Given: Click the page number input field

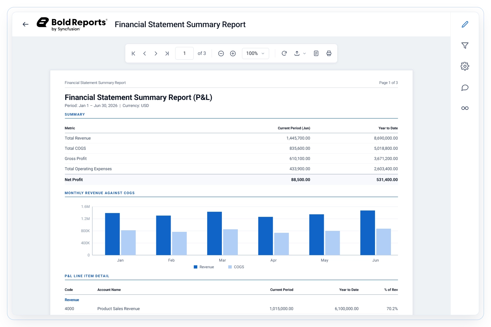Looking at the screenshot, I should coord(184,53).
